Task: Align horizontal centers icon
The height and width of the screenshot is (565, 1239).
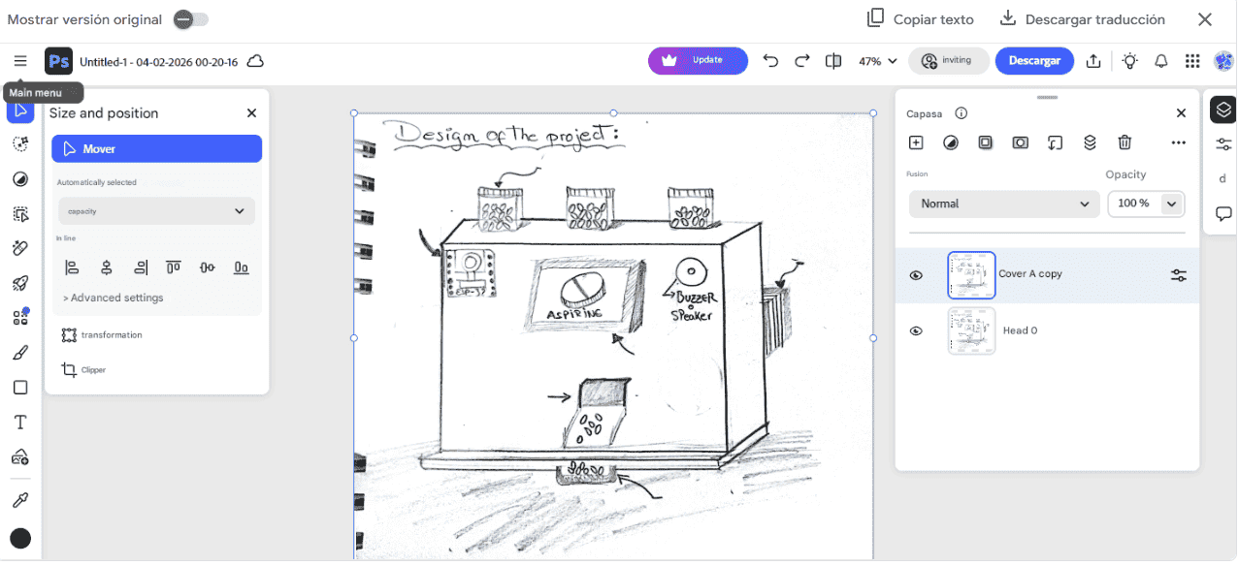Action: [106, 267]
